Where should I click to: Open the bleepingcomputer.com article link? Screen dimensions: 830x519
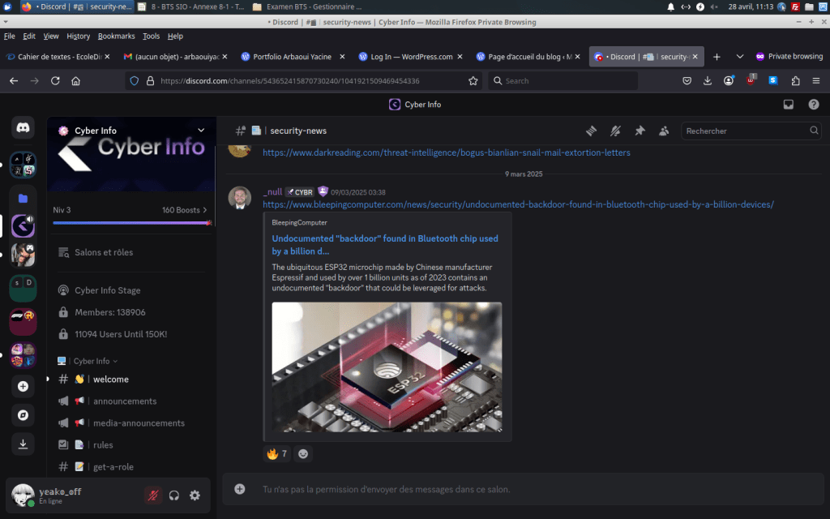pos(518,204)
